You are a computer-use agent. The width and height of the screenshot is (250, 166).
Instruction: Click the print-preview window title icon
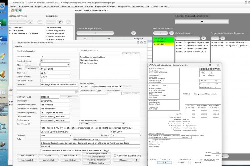point(150,65)
